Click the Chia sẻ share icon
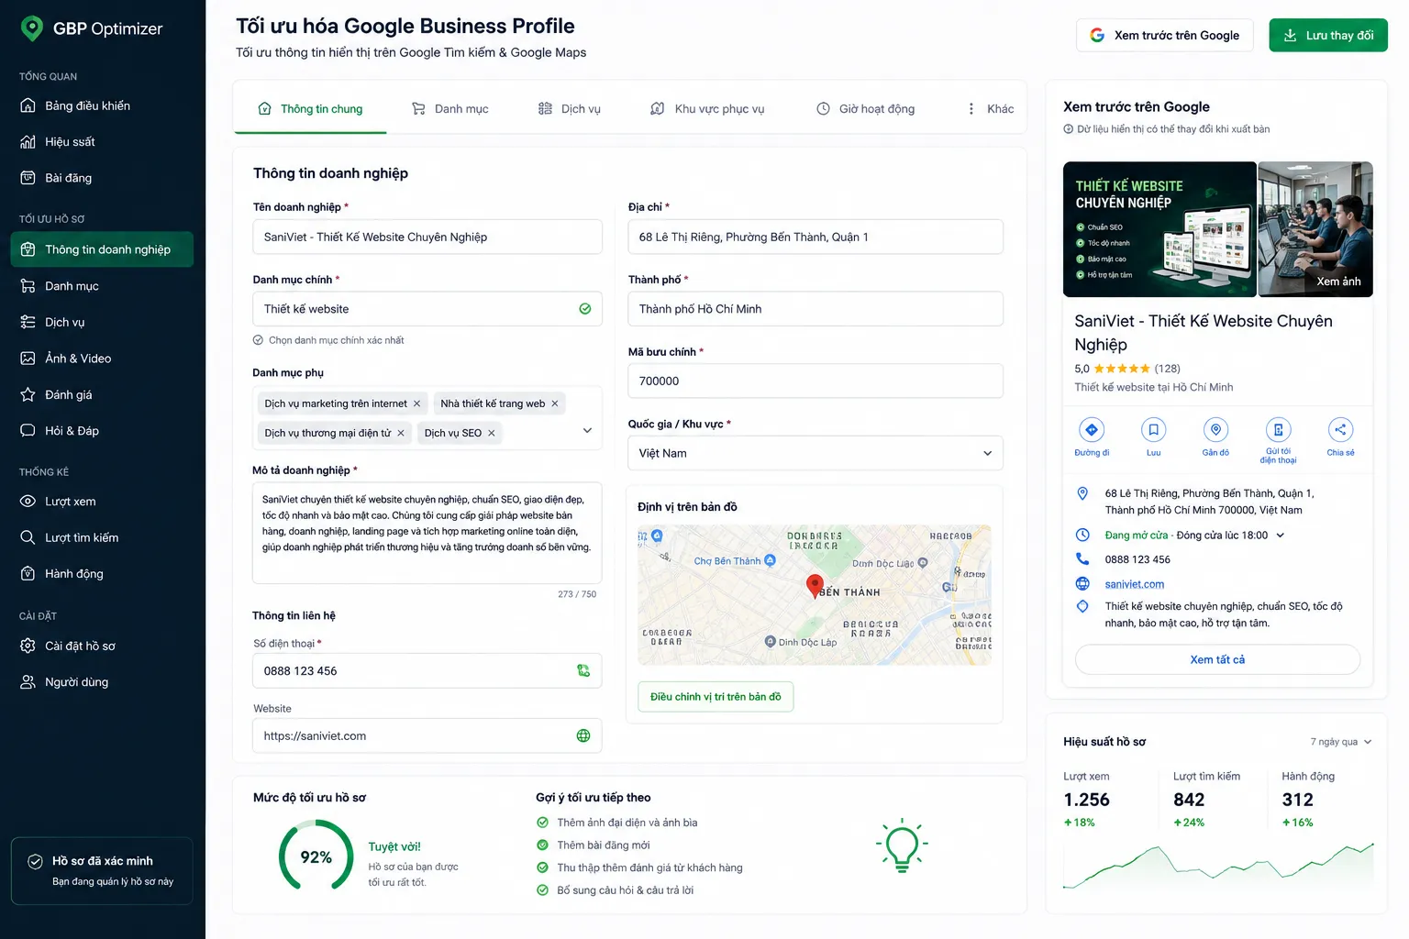 tap(1340, 429)
